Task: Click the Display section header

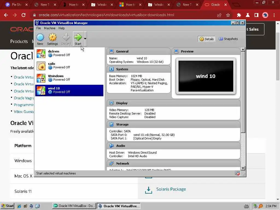Action: (173, 103)
